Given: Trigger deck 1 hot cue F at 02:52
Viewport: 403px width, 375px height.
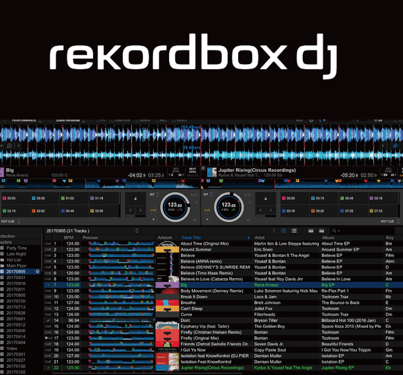Looking at the screenshot, I should click(x=45, y=211).
